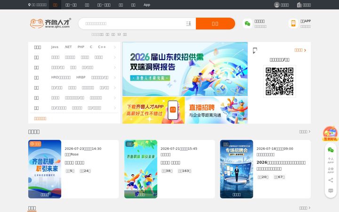Open the live recruitment banner with 直播招聘

(x=217, y=110)
